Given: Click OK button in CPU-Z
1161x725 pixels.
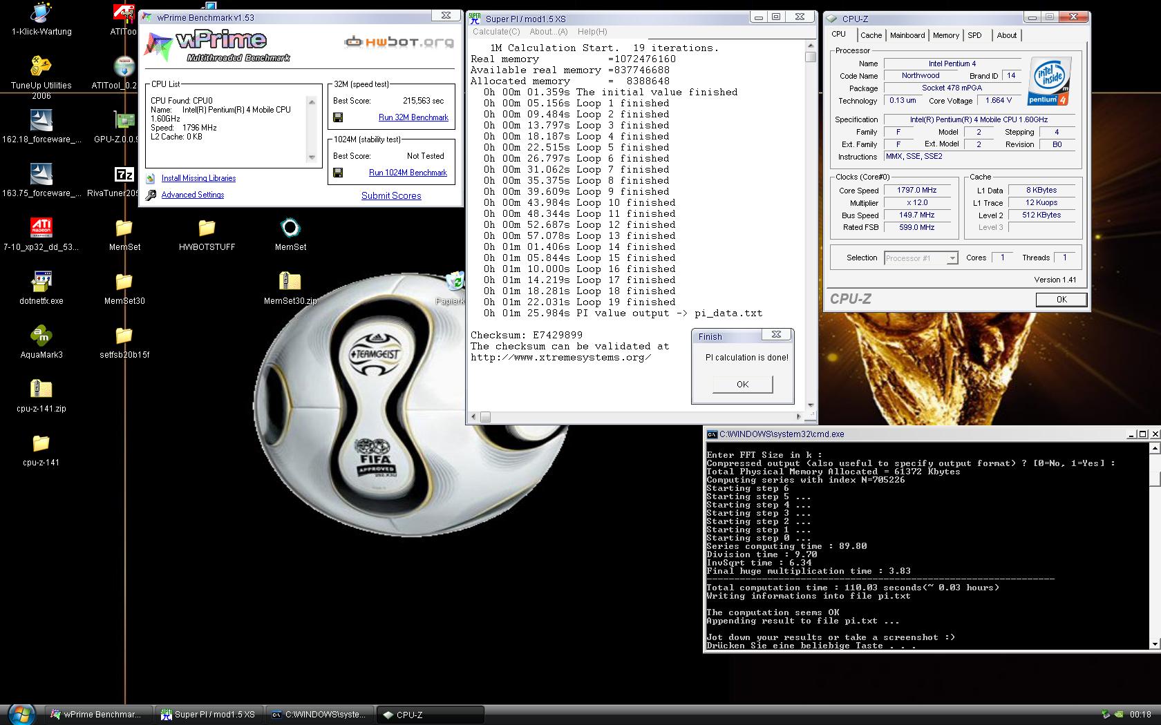Looking at the screenshot, I should [1061, 300].
